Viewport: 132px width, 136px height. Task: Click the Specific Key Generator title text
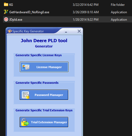coord(28,31)
